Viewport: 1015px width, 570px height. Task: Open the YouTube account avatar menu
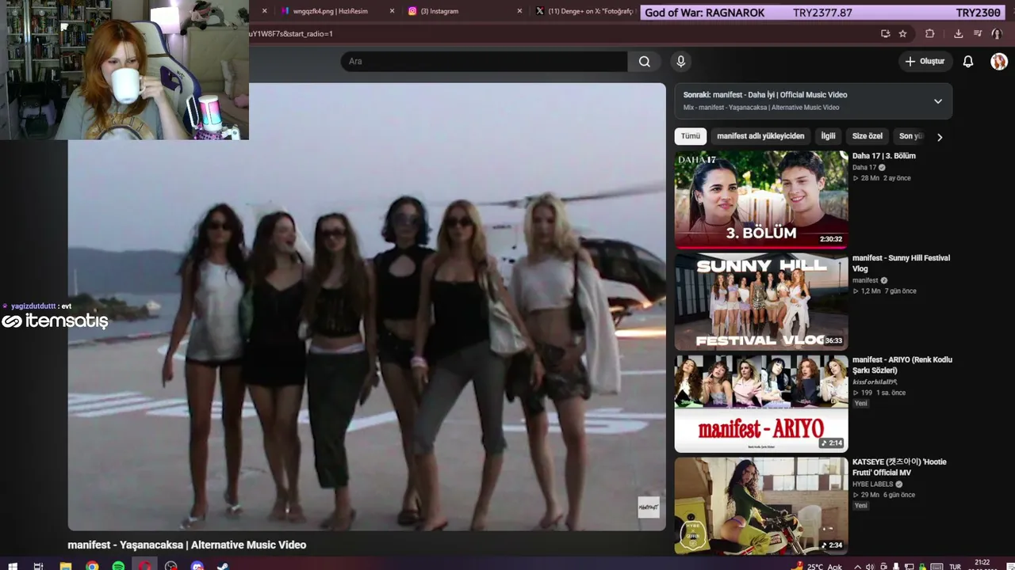[998, 62]
